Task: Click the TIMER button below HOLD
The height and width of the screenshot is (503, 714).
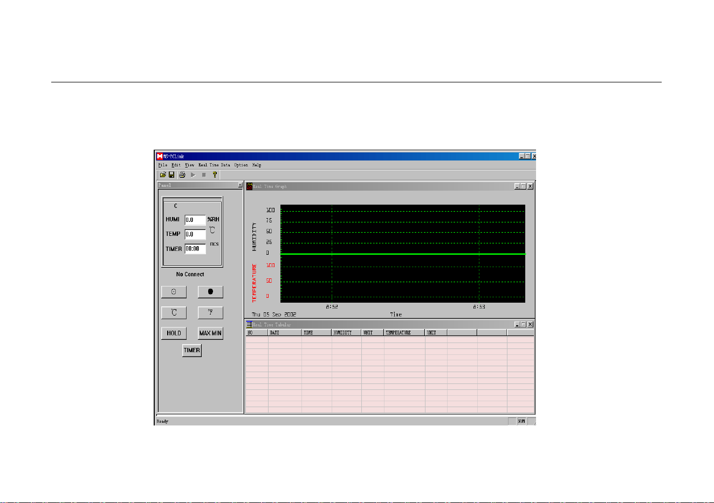Action: [192, 350]
